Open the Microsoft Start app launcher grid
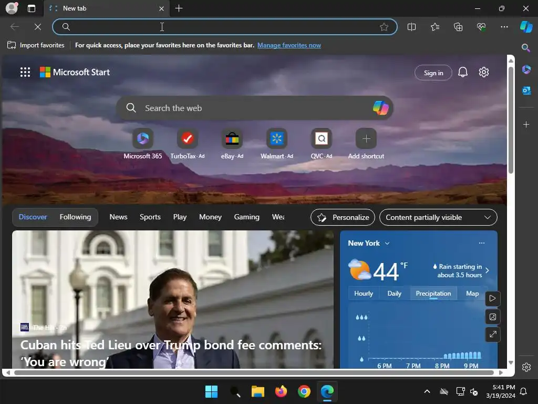 (25, 72)
